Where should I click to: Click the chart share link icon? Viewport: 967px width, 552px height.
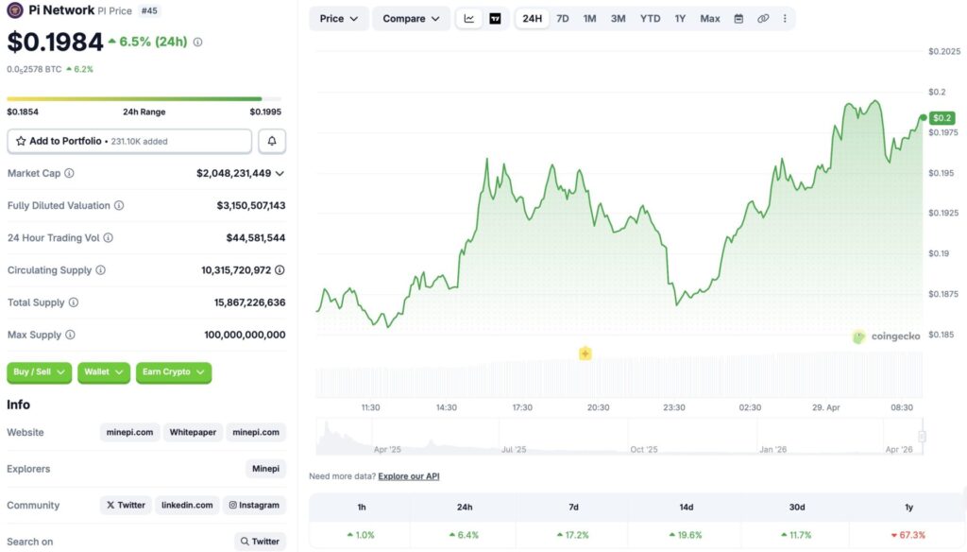762,18
